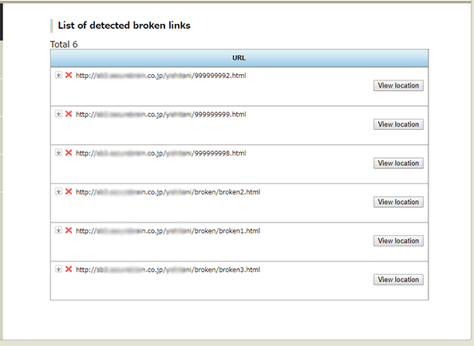
Task: Click the red X icon beside 999999999.html
Action: coord(69,114)
